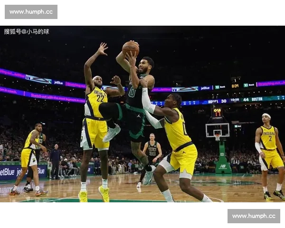Viewport: 285px width, 228px height.
Task: Click the Pacers player at far left
Action: pyautogui.click(x=30, y=157)
